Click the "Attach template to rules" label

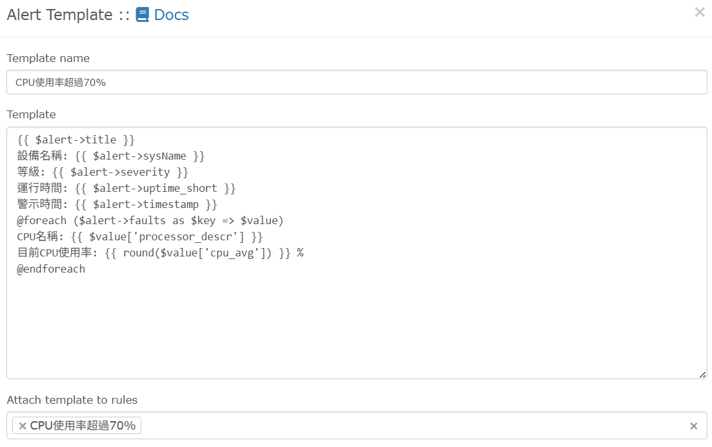point(72,400)
